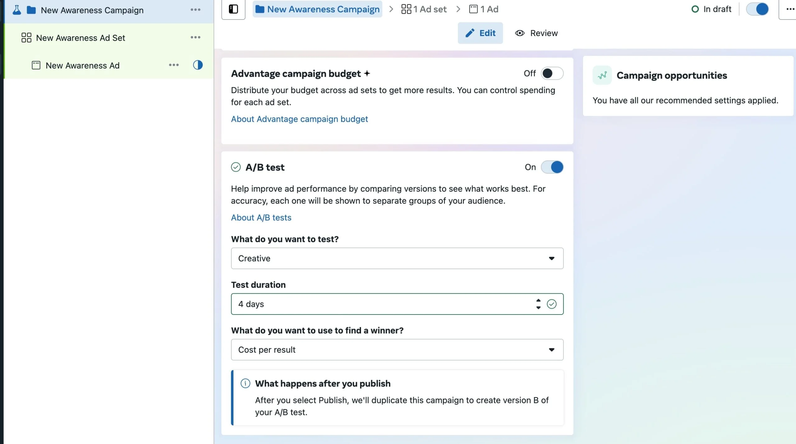Go to 1 Ad set breadcrumb
796x444 pixels.
[424, 9]
